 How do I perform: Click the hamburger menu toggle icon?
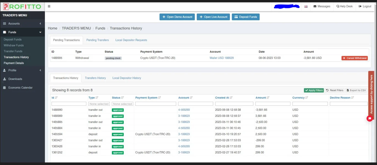49,6
